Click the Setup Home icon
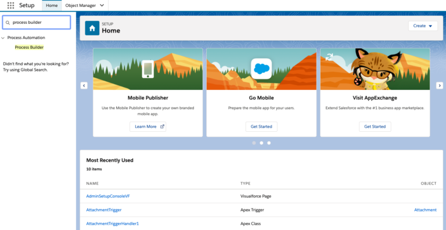The image size is (446, 230). click(92, 28)
